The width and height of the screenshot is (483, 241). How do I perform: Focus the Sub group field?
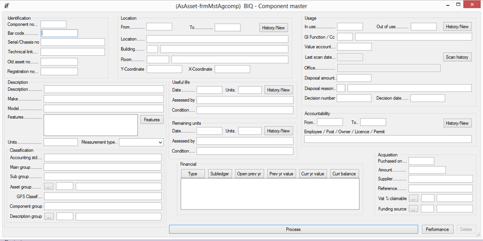(103, 176)
